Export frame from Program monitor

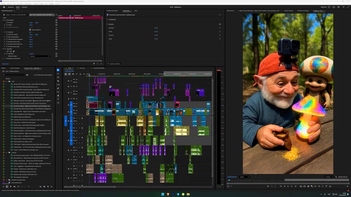tap(308, 186)
